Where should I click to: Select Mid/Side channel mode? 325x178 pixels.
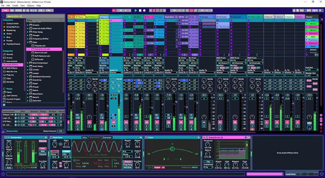point(128,167)
